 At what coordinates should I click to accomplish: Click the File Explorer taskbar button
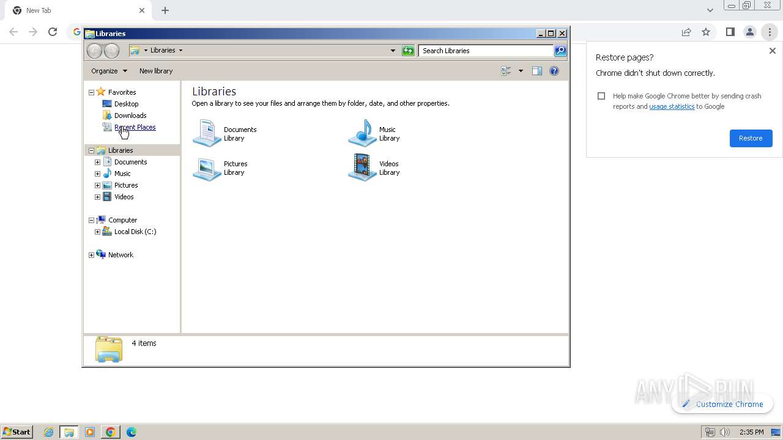click(69, 432)
